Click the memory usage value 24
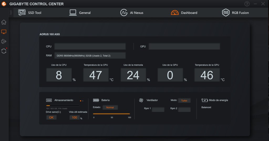This screenshot has width=269, height=141. [x=133, y=75]
